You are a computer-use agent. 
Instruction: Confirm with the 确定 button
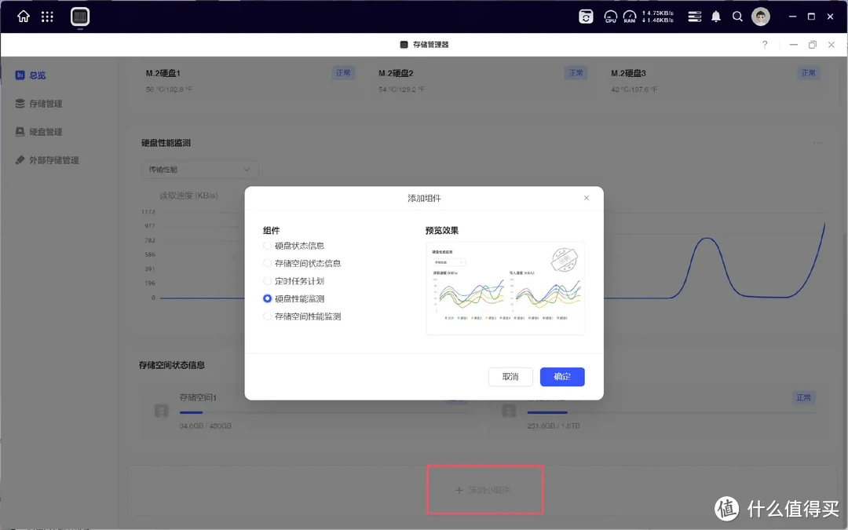(562, 377)
